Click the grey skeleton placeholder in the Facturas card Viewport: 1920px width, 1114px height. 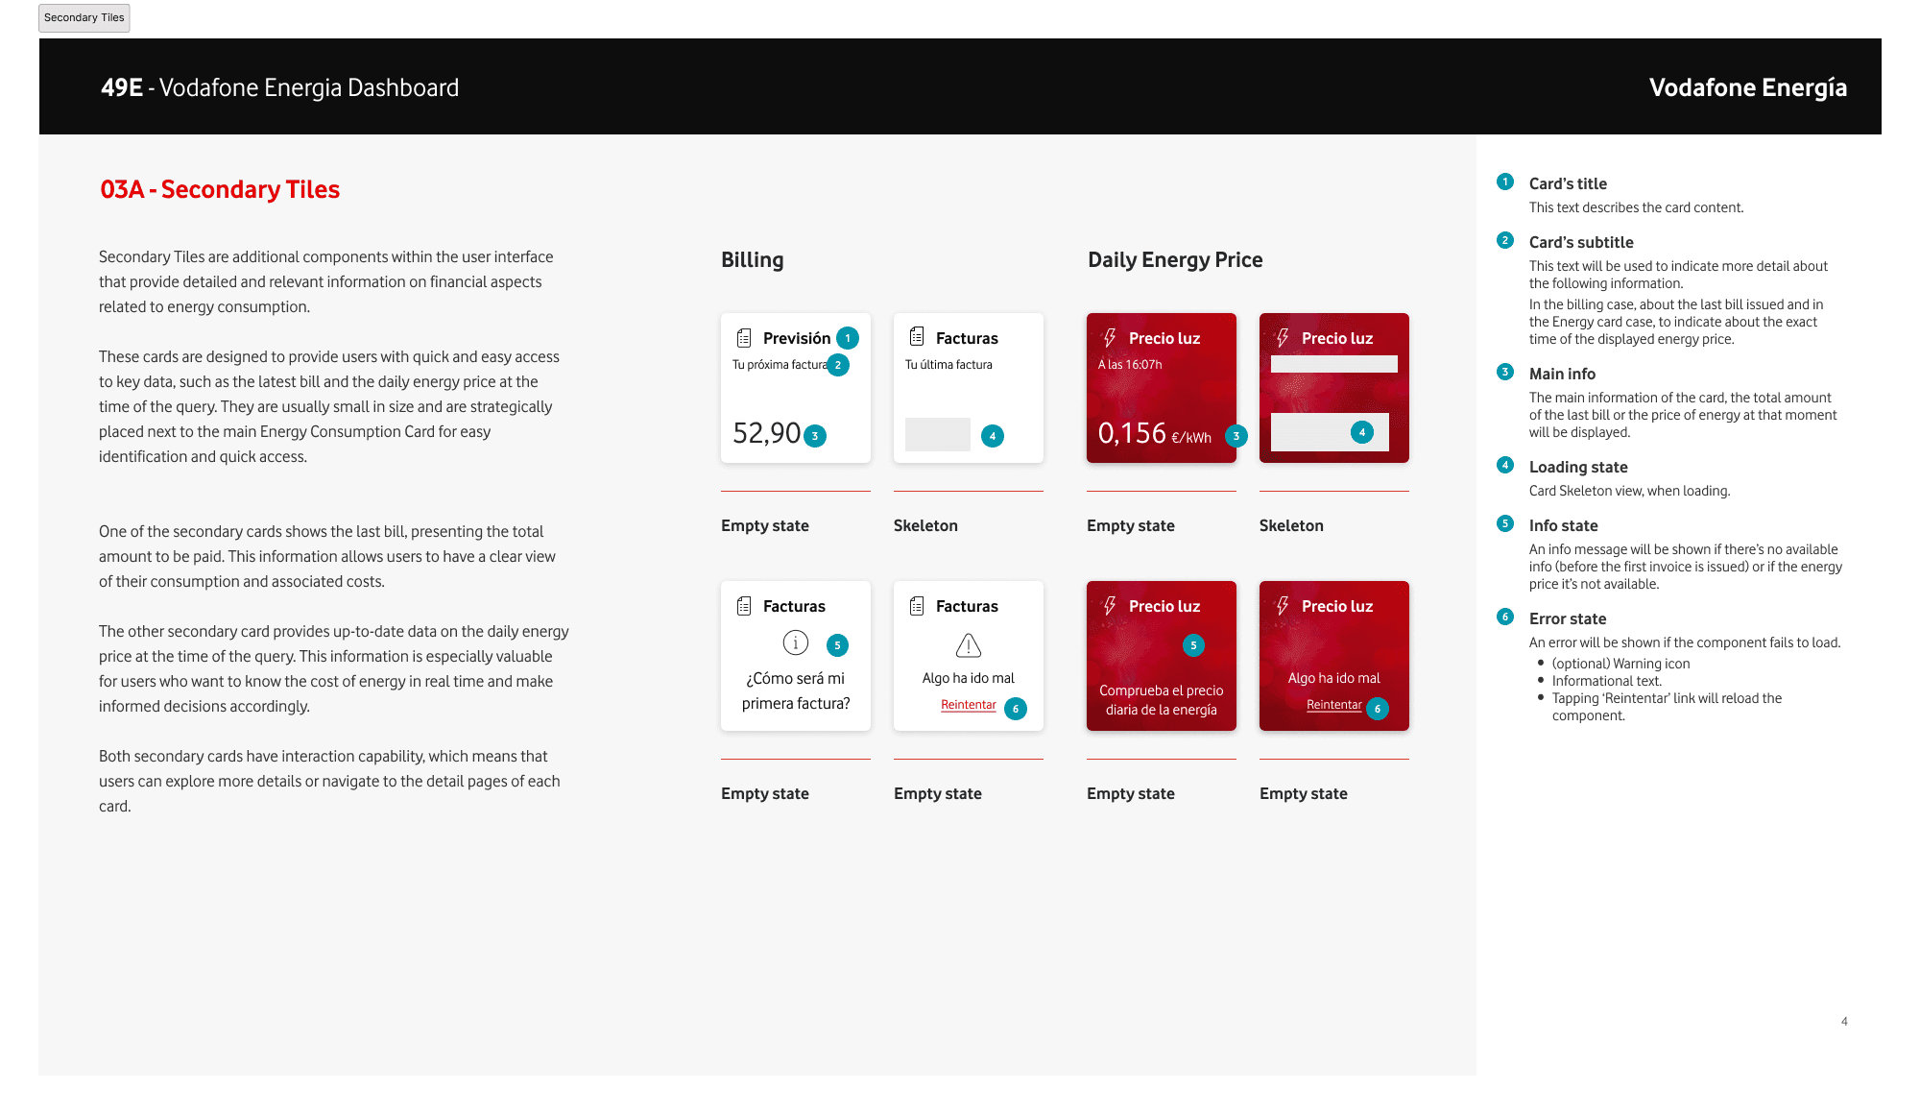pos(938,435)
